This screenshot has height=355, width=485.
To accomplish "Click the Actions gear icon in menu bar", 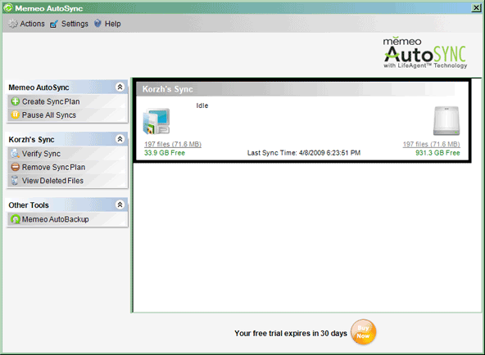I will pyautogui.click(x=13, y=24).
